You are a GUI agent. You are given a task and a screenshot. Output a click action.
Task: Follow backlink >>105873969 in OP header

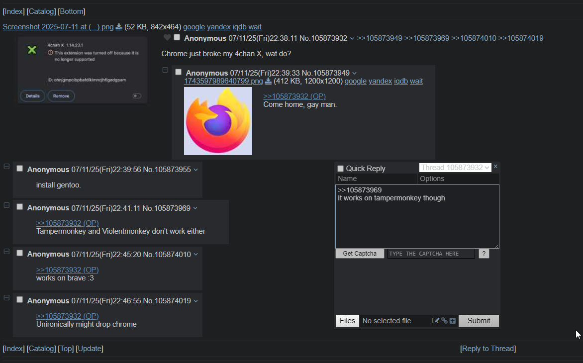427,38
